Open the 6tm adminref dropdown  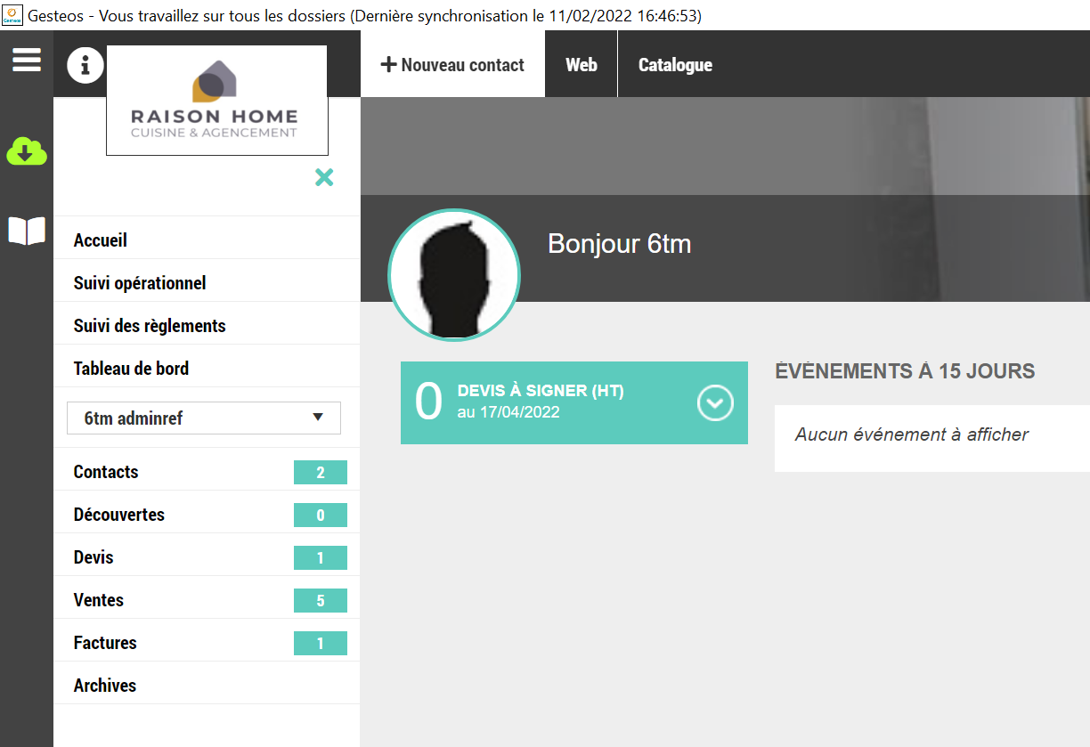click(x=204, y=418)
